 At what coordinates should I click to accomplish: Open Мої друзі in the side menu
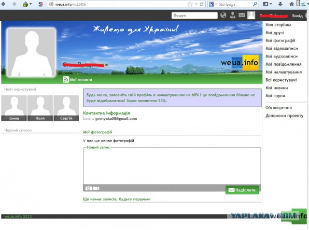click(275, 32)
